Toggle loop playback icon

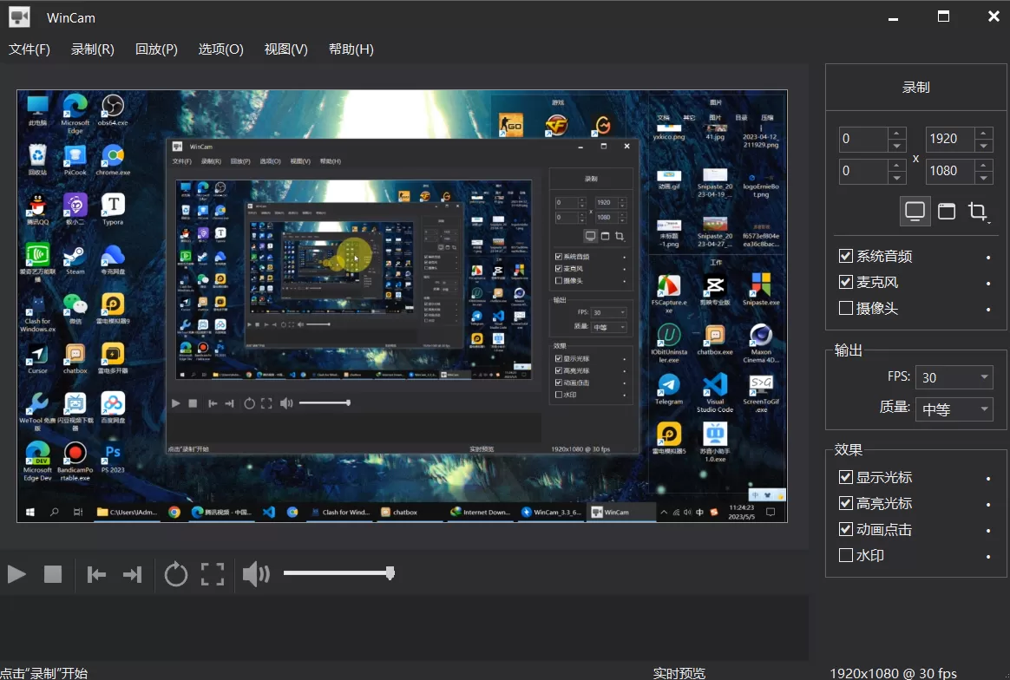pos(176,573)
